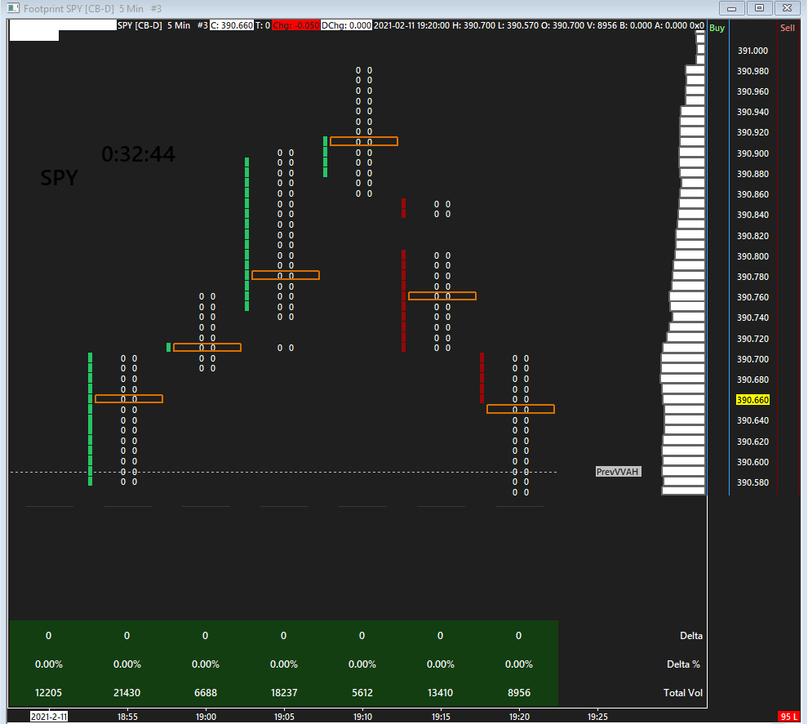Click the 390.800 price scale label
Viewport: 808px width, 724px height.
click(753, 256)
